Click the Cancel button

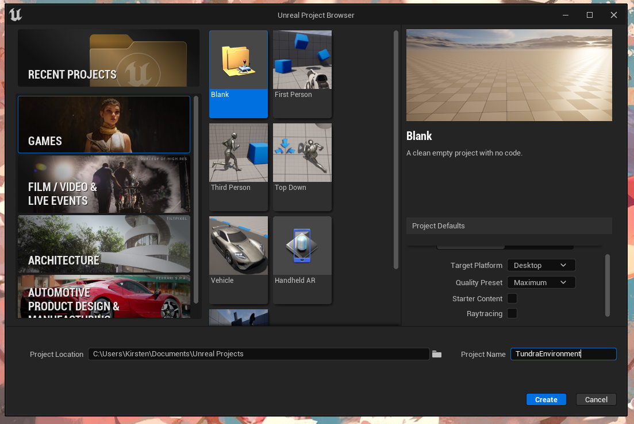point(596,399)
